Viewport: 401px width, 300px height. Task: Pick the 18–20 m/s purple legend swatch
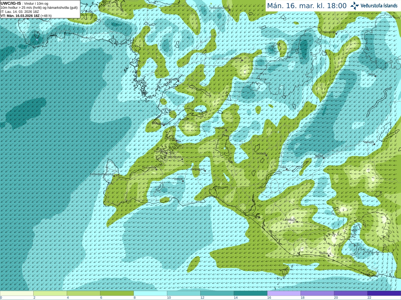pyautogui.click(x=317, y=293)
